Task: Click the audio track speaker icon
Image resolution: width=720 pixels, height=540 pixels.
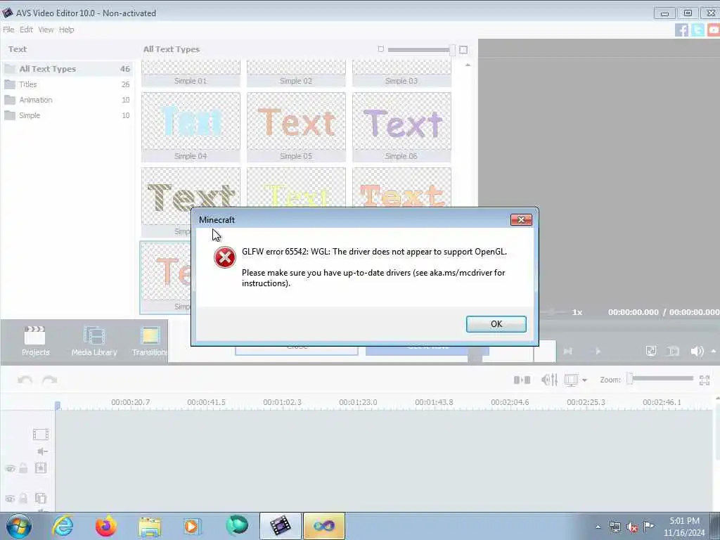Action: 42,451
